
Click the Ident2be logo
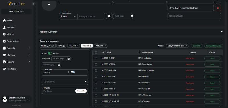click(16, 4)
